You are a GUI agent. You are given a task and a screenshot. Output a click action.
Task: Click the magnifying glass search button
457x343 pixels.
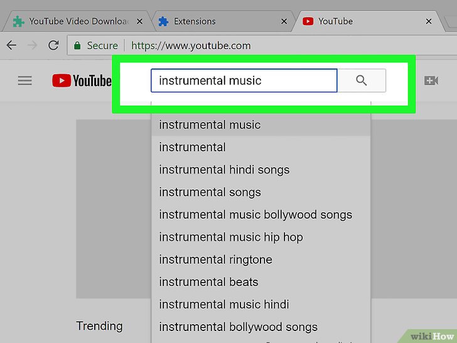tap(362, 80)
